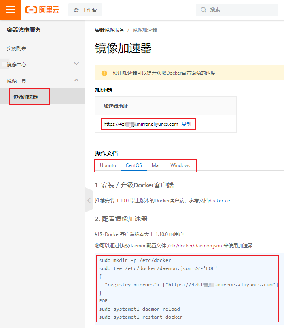Switch to the Mac tab
Screen dimensions: 284x328
[156, 165]
